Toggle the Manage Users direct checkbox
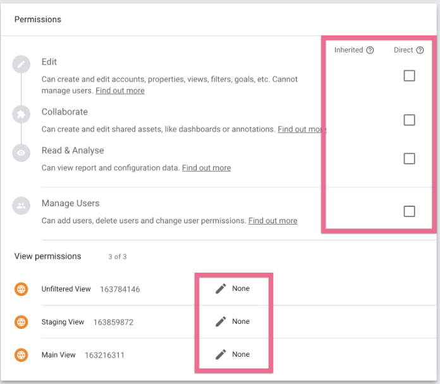Viewport: 440px width, 384px height. click(x=409, y=211)
